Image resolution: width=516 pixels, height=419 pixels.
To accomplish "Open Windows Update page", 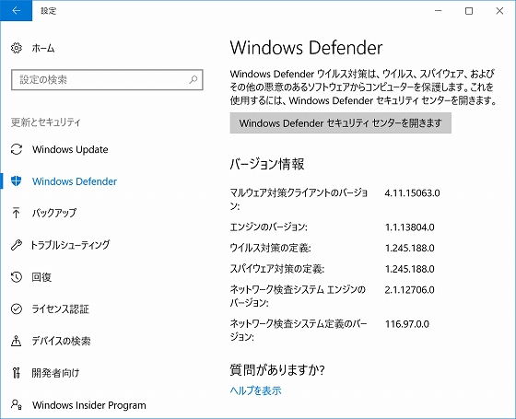I will (x=70, y=149).
